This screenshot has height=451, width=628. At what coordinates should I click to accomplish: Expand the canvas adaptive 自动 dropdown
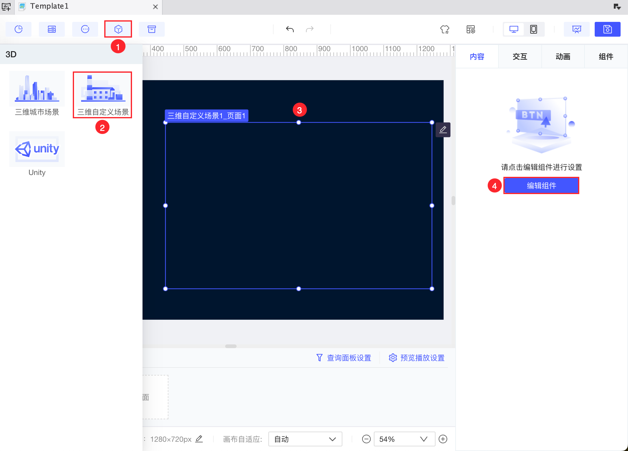tap(305, 439)
